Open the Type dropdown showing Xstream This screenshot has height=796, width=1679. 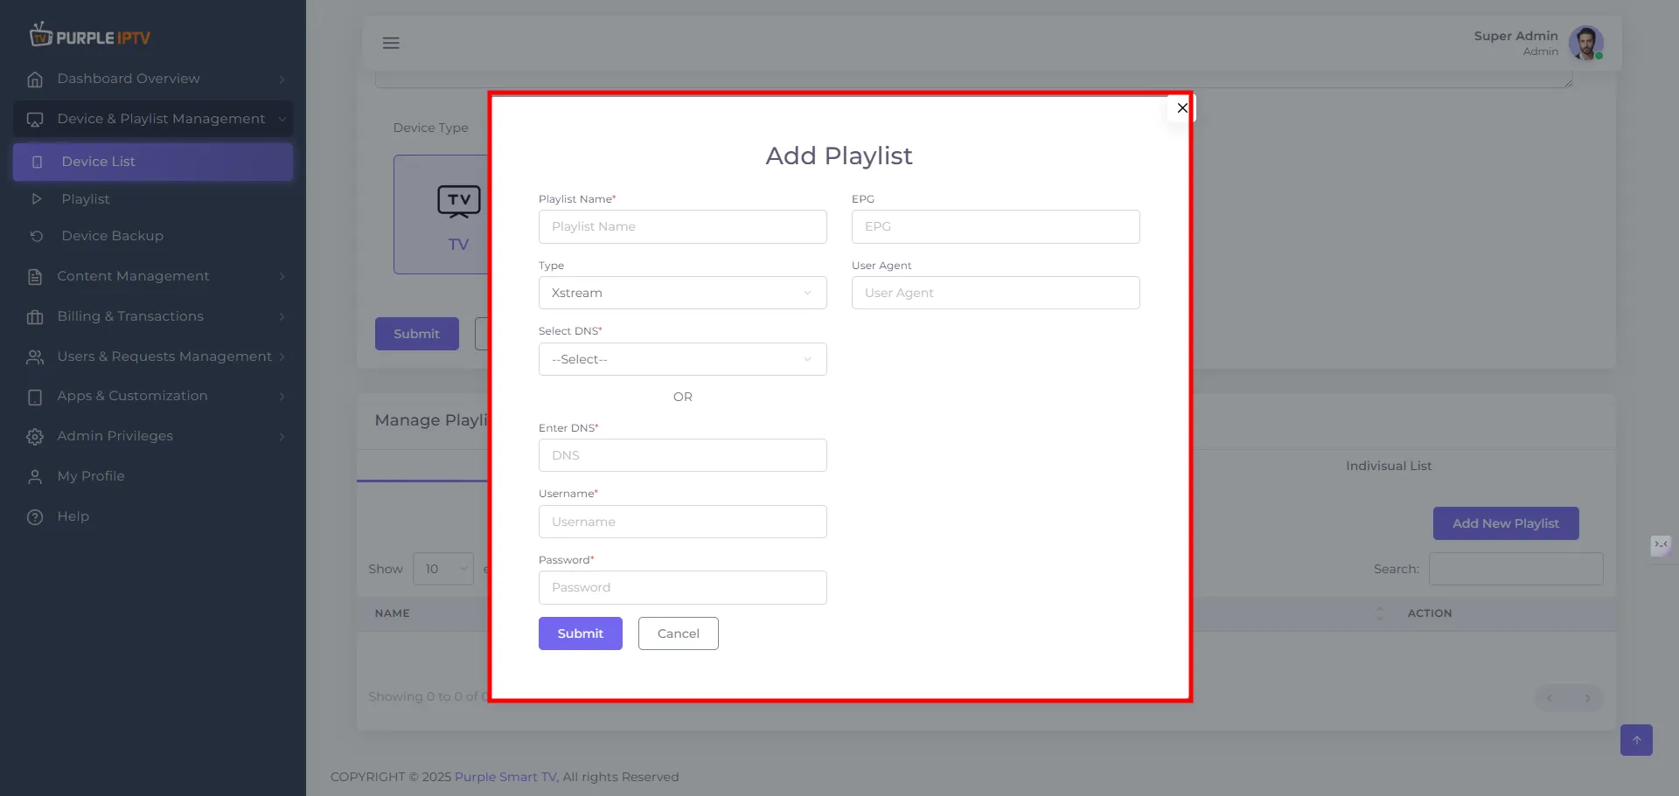[682, 293]
